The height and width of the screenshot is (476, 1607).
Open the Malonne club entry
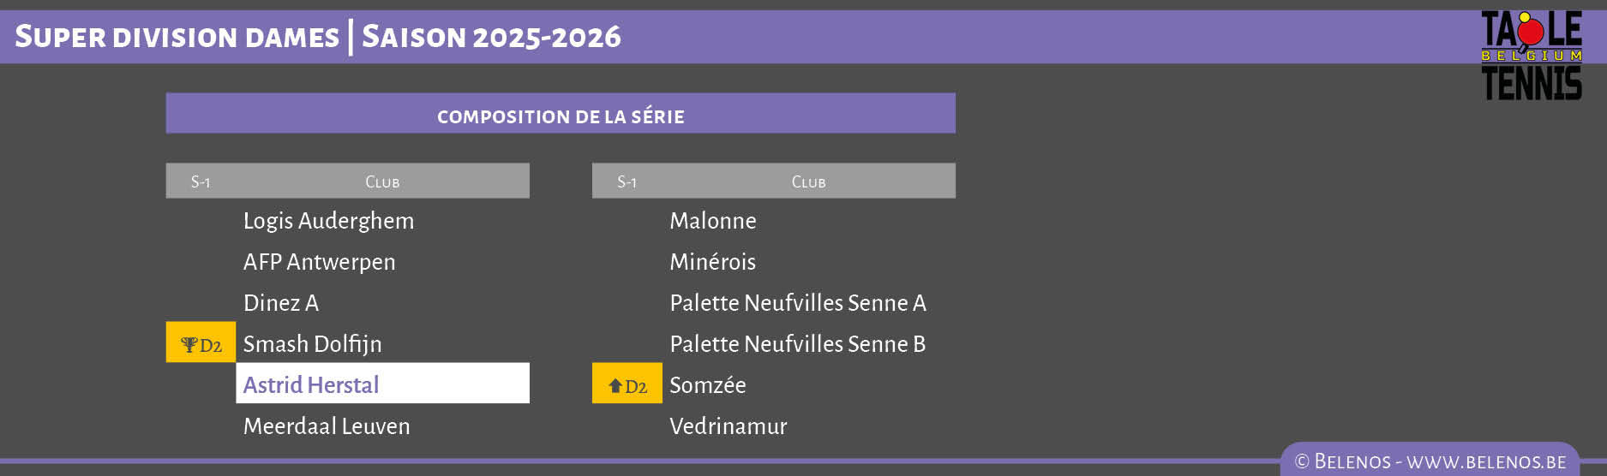tap(712, 221)
